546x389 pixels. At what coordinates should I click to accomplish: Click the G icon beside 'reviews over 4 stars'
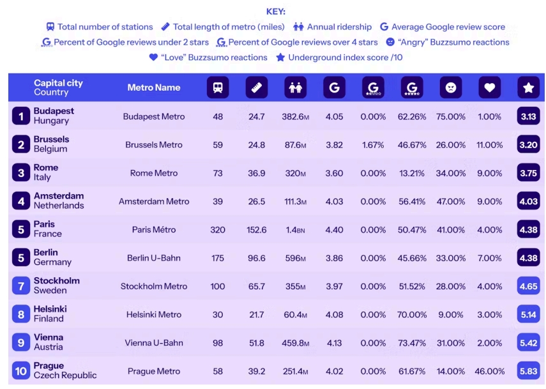point(221,43)
